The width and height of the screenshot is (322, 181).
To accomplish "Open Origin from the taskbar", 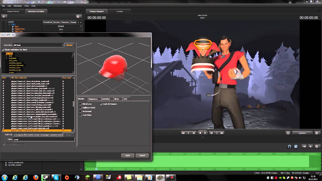I will [67, 178].
